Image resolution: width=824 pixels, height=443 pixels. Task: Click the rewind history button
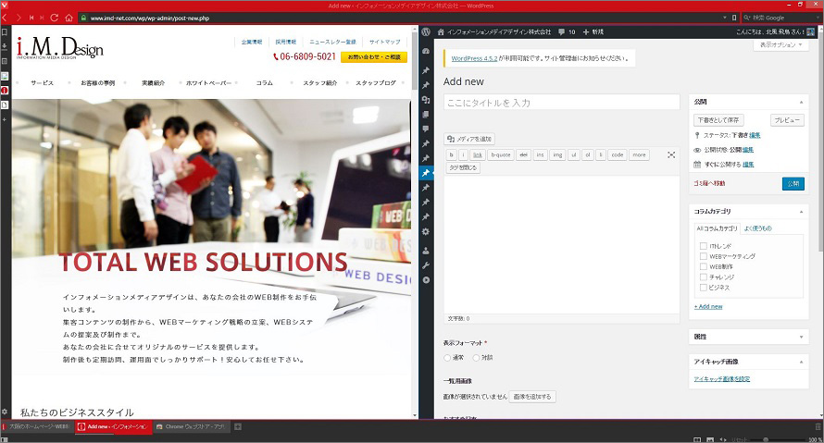point(31,18)
